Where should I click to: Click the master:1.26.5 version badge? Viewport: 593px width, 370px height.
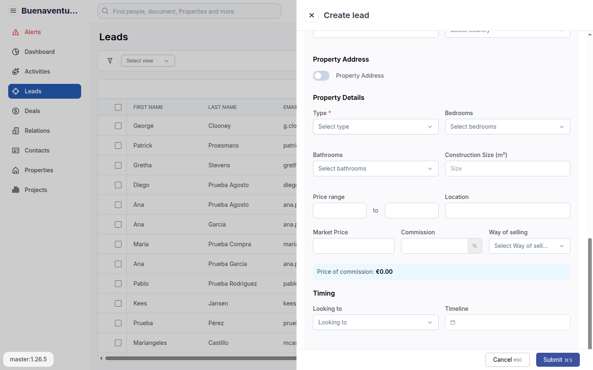28,359
